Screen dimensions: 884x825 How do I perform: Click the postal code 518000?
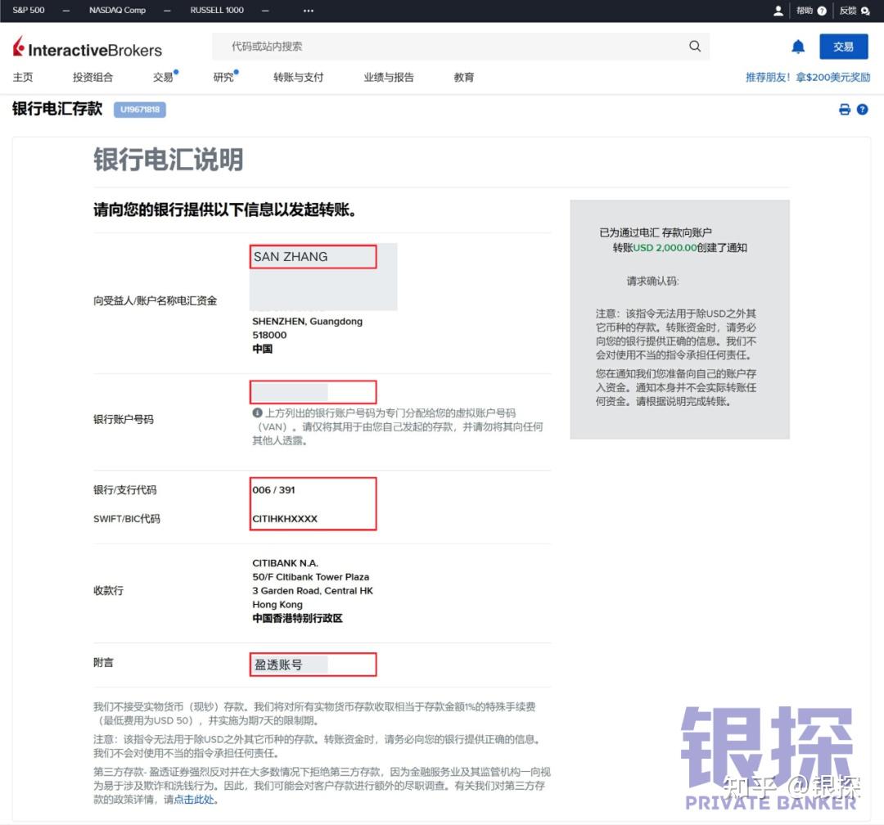pos(269,335)
